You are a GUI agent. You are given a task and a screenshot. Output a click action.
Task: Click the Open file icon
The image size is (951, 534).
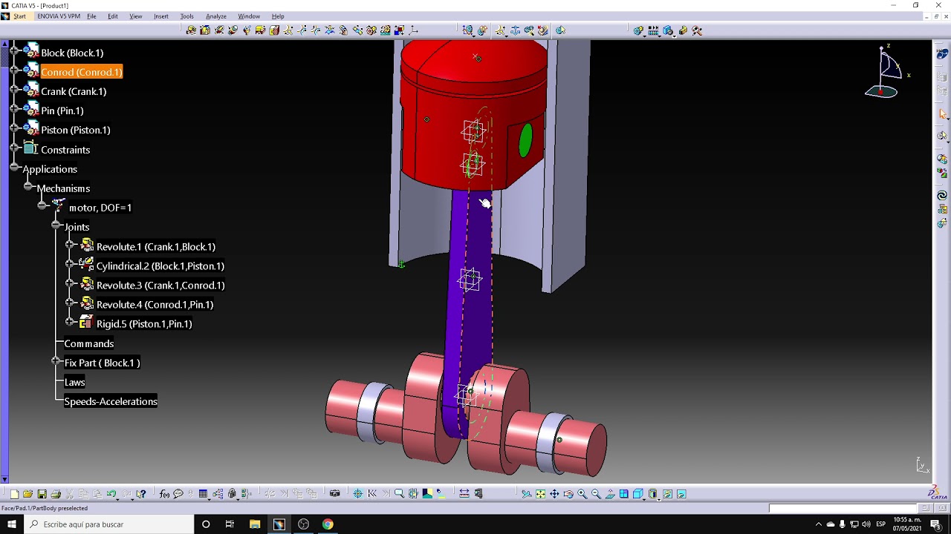pos(27,494)
